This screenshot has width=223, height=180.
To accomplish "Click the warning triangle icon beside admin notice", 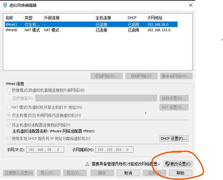I will click(x=87, y=164).
